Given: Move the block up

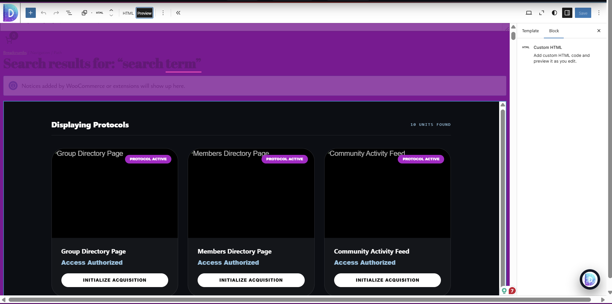Looking at the screenshot, I should 111,10.
